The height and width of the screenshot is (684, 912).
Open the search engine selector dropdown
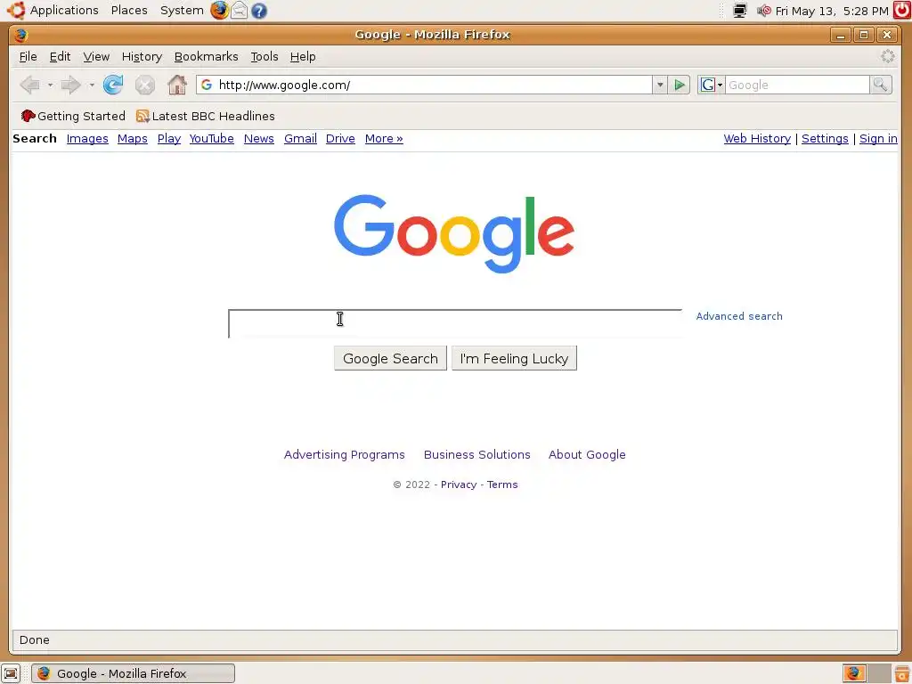point(711,85)
